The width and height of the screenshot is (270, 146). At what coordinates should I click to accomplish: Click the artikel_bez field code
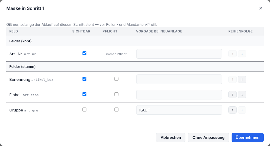(42, 80)
